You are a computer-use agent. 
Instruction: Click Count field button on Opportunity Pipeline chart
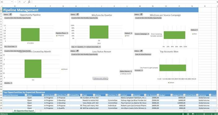(18, 18)
